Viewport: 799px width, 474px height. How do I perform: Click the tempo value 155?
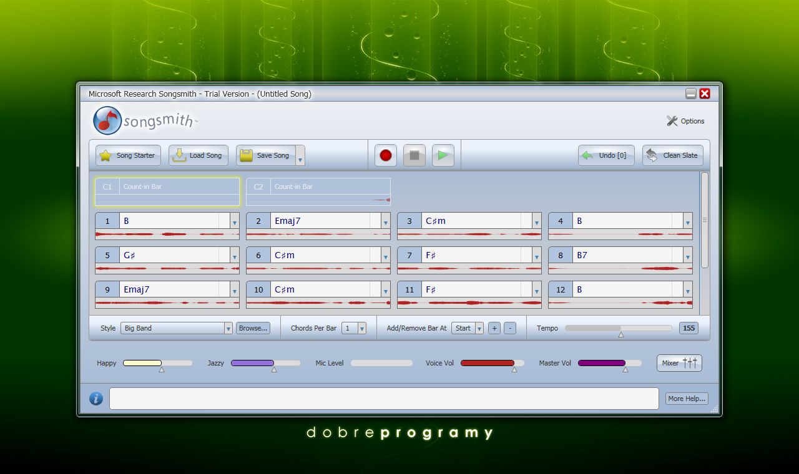click(689, 328)
